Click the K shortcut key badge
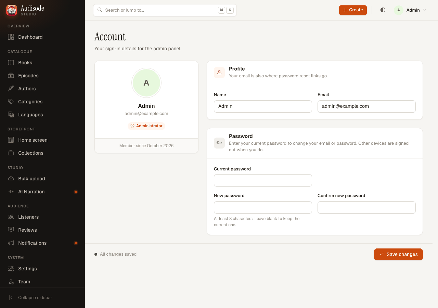Image resolution: width=438 pixels, height=308 pixels. click(230, 10)
